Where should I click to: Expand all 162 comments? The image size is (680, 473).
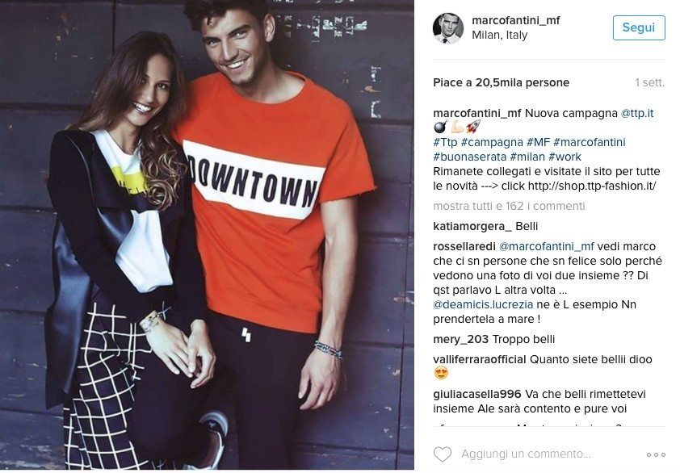point(509,206)
